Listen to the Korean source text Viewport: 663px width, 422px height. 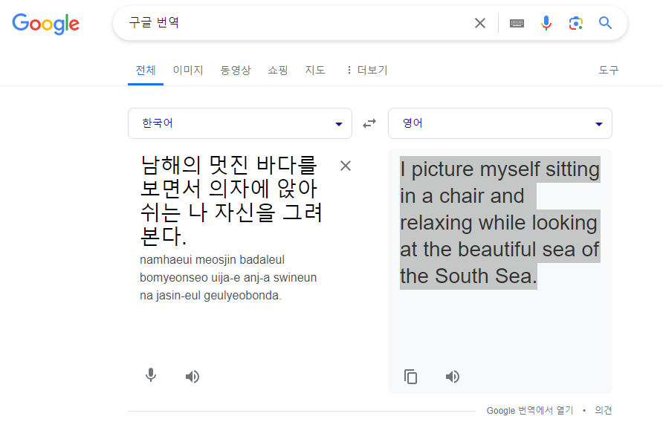click(x=193, y=377)
